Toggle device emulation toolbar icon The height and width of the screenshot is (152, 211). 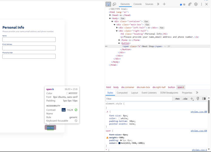click(x=114, y=4)
